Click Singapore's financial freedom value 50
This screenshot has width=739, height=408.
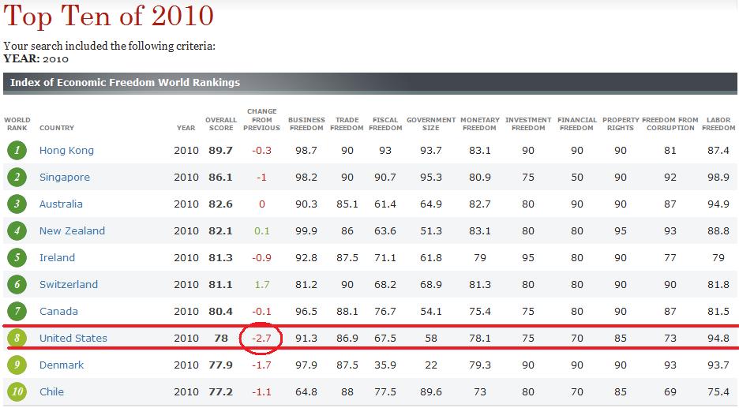[577, 177]
